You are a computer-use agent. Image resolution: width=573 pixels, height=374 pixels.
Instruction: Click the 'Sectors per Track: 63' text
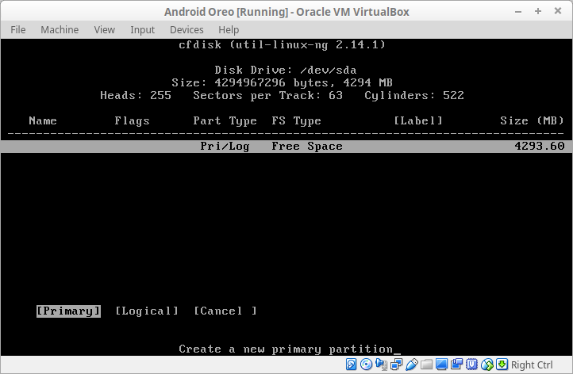click(268, 96)
